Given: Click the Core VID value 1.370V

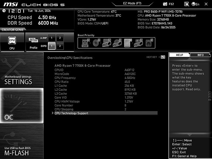Looking at the screenshot, I should click(129, 97).
